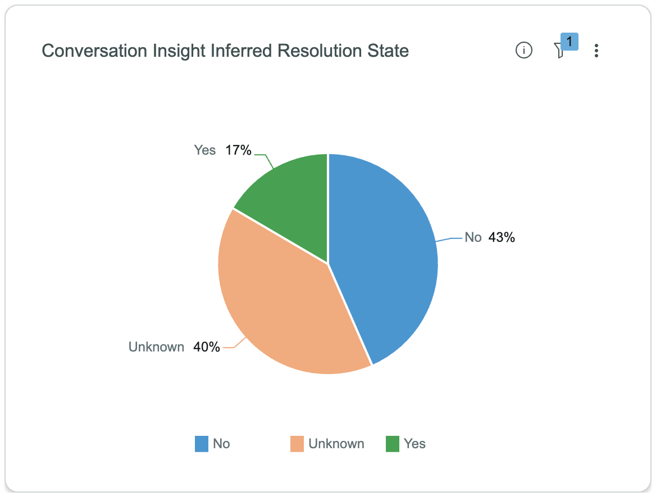The image size is (656, 496).
Task: Open the filter funnel icon
Action: point(558,51)
